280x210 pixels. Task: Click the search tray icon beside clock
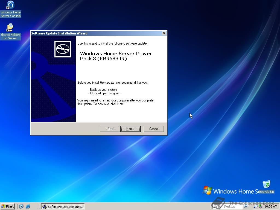(256, 207)
